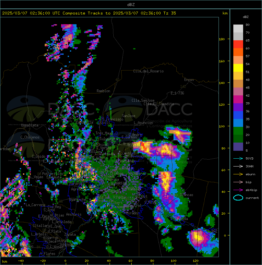The image size is (262, 265).
Task: Click the 40 km tick on horizontal axis
Action: click(x=109, y=261)
